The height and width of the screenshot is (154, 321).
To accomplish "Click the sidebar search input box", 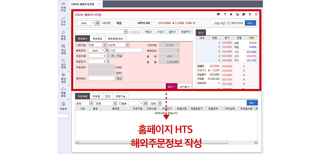I will pos(63,116).
